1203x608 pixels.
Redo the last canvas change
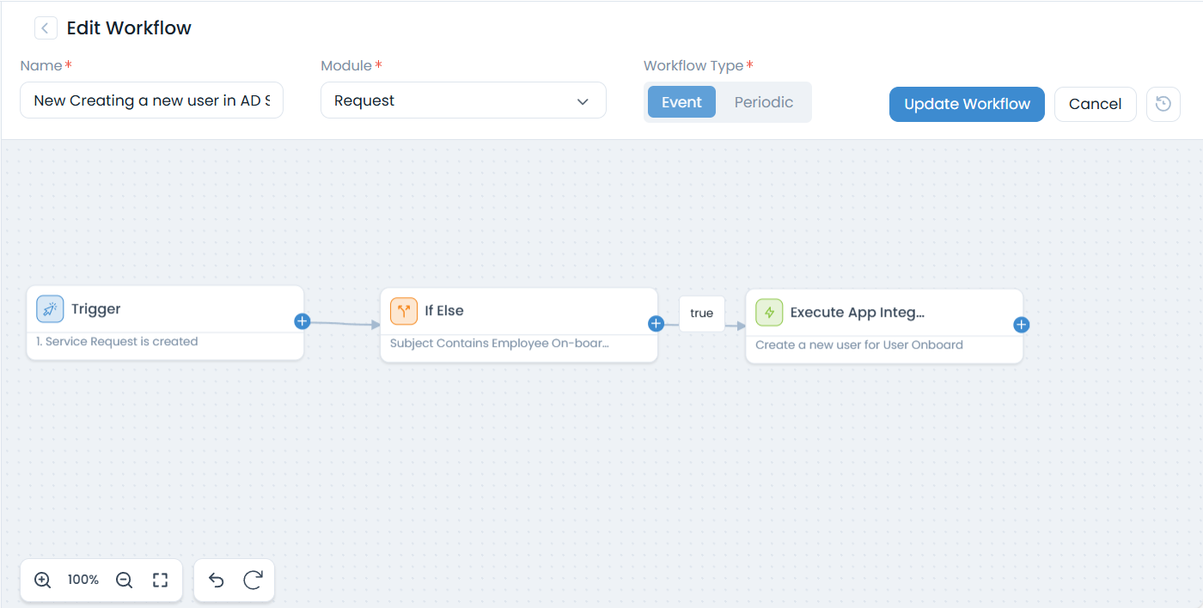253,581
